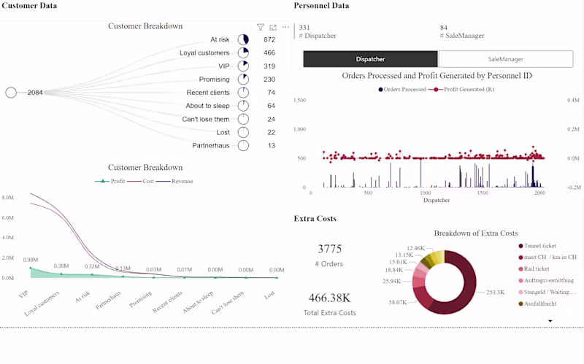Image resolution: width=584 pixels, height=364 pixels.
Task: Switch to the SaleManager tab
Action: [x=506, y=59]
